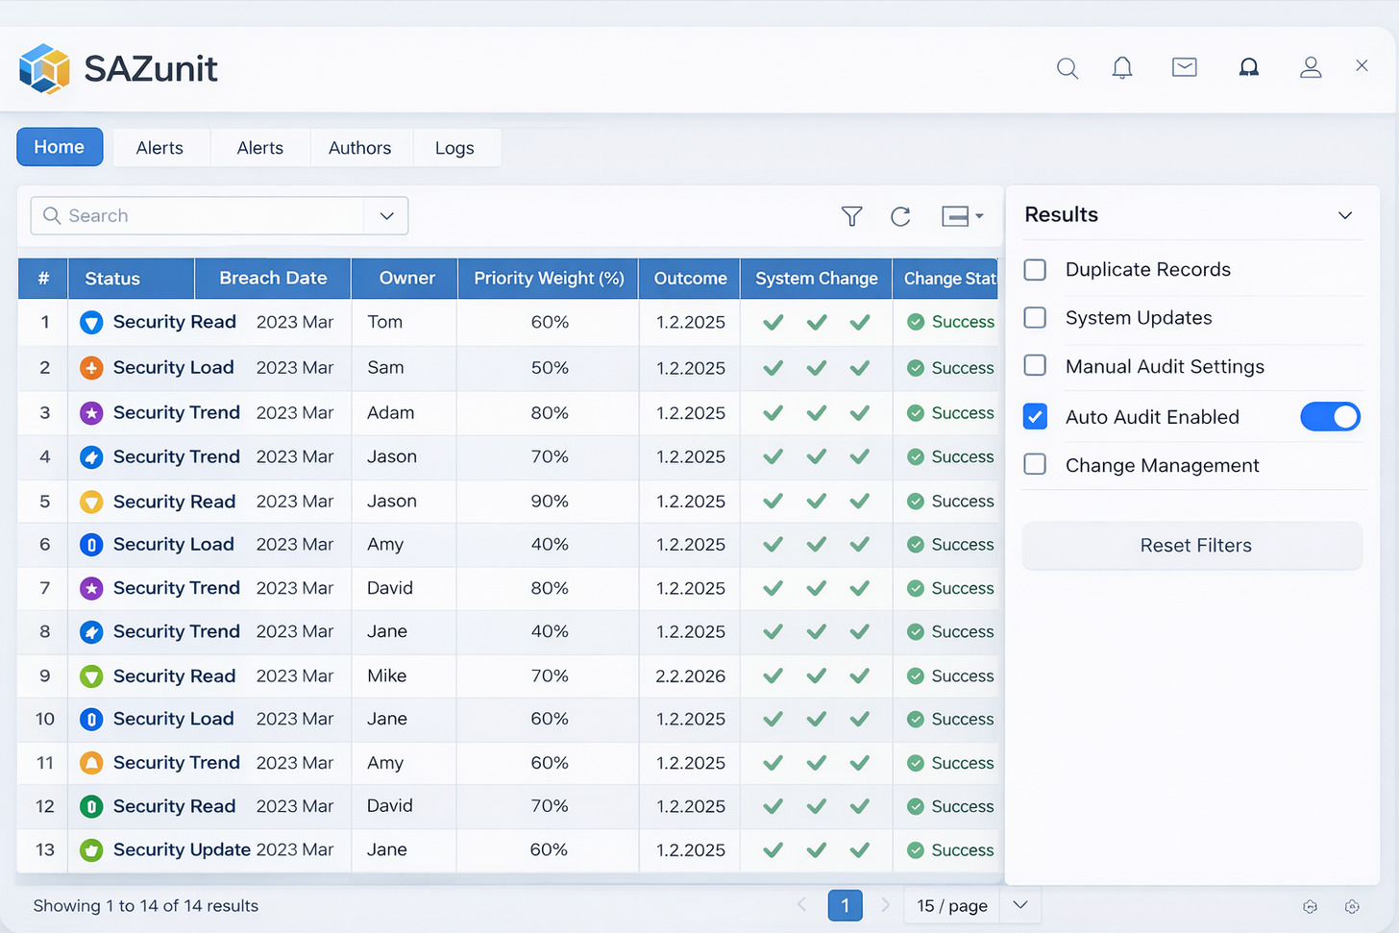Open the table layout view dropdown
Viewport: 1399px width, 933px height.
point(962,216)
